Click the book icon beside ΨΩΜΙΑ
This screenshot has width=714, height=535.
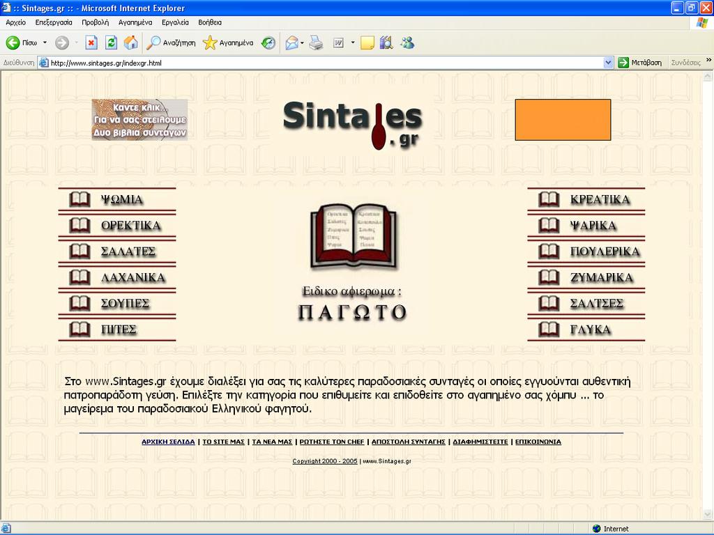coord(79,199)
